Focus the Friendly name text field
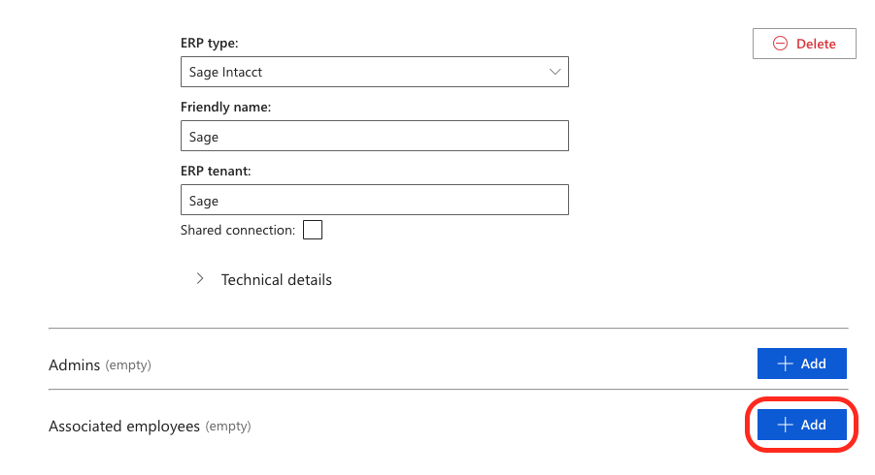The height and width of the screenshot is (475, 875). pos(374,136)
